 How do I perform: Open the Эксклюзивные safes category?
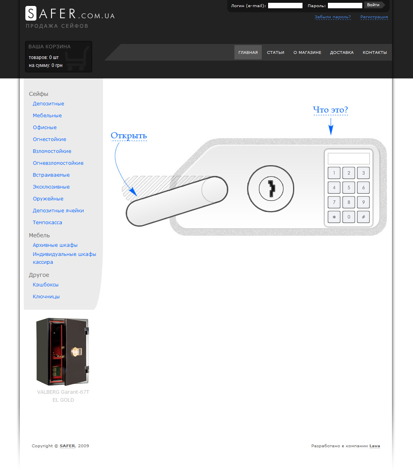click(51, 187)
